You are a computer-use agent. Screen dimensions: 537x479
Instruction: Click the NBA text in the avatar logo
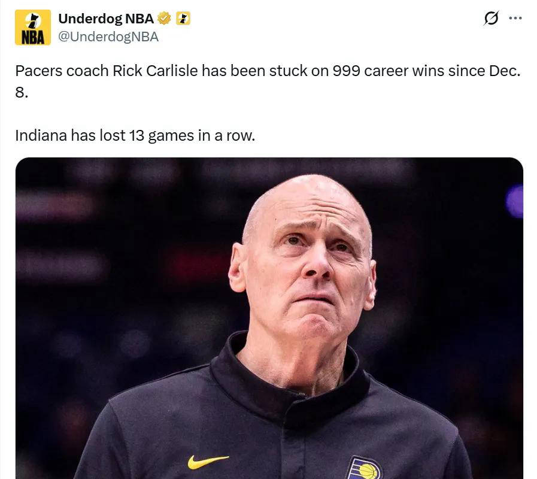point(33,37)
